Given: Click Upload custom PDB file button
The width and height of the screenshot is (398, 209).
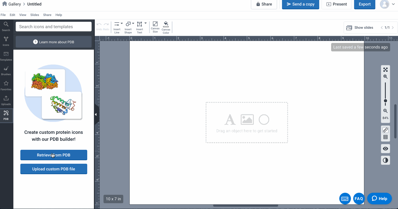Looking at the screenshot, I should point(54,169).
